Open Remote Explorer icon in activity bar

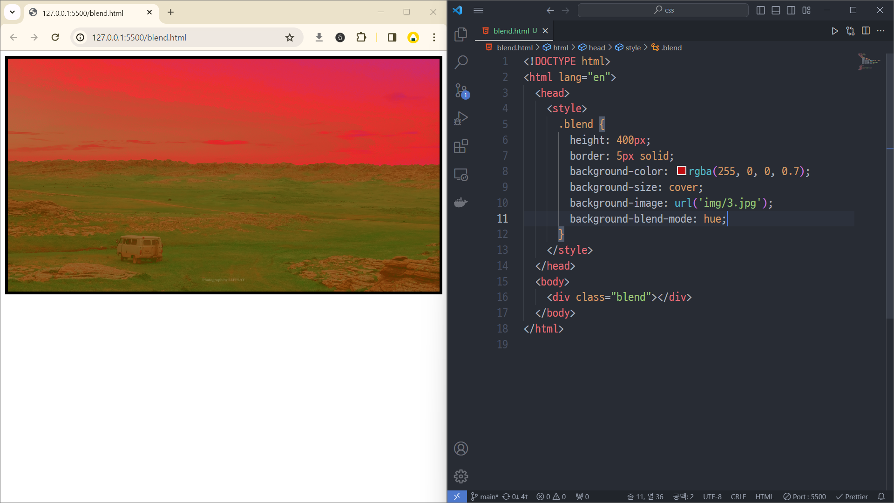[x=461, y=175]
